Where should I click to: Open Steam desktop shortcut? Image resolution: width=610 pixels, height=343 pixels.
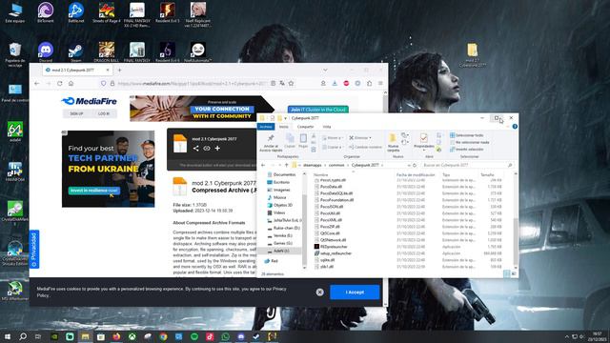click(76, 51)
